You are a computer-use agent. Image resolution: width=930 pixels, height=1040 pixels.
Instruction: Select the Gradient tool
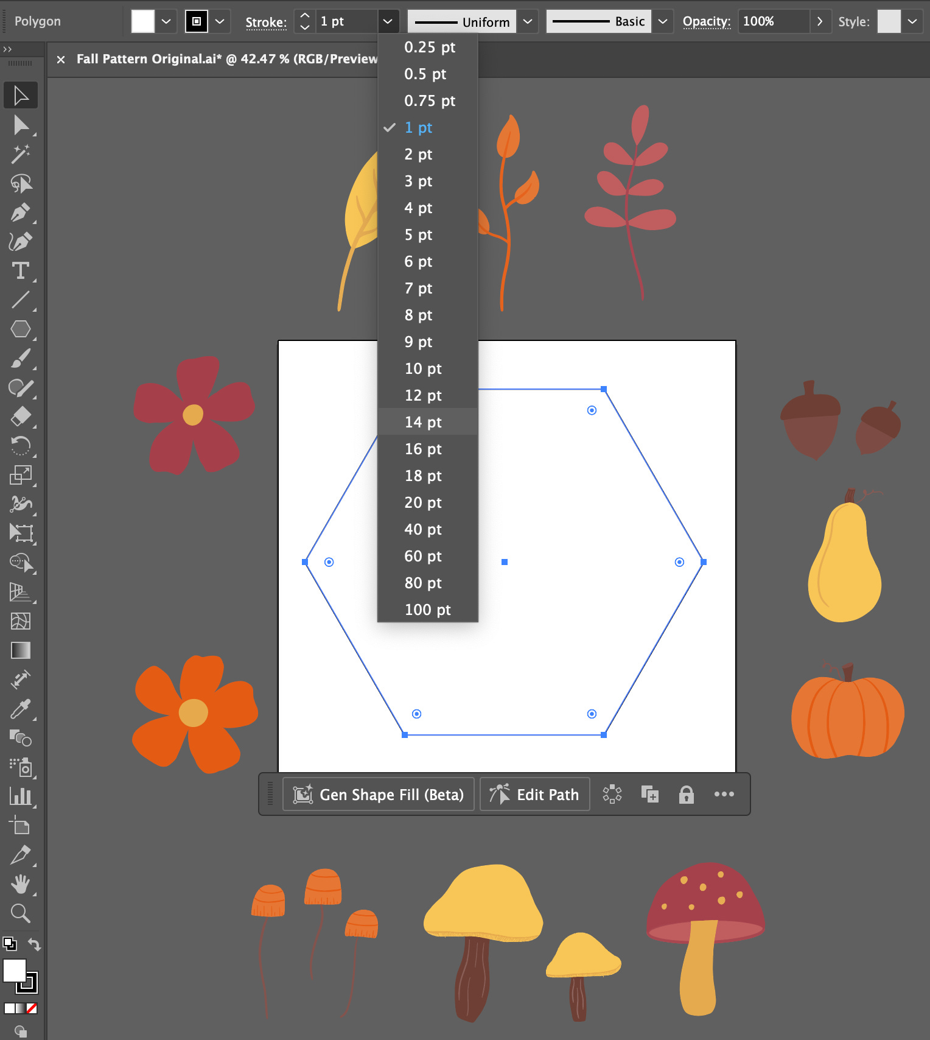click(x=21, y=650)
